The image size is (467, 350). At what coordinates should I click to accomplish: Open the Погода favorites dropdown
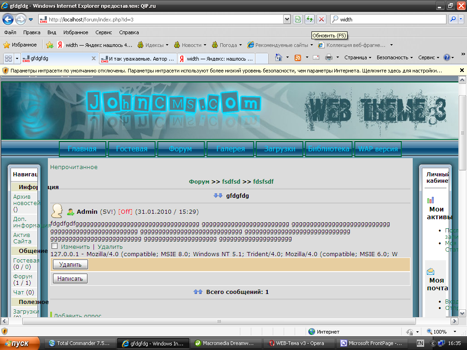pos(227,45)
